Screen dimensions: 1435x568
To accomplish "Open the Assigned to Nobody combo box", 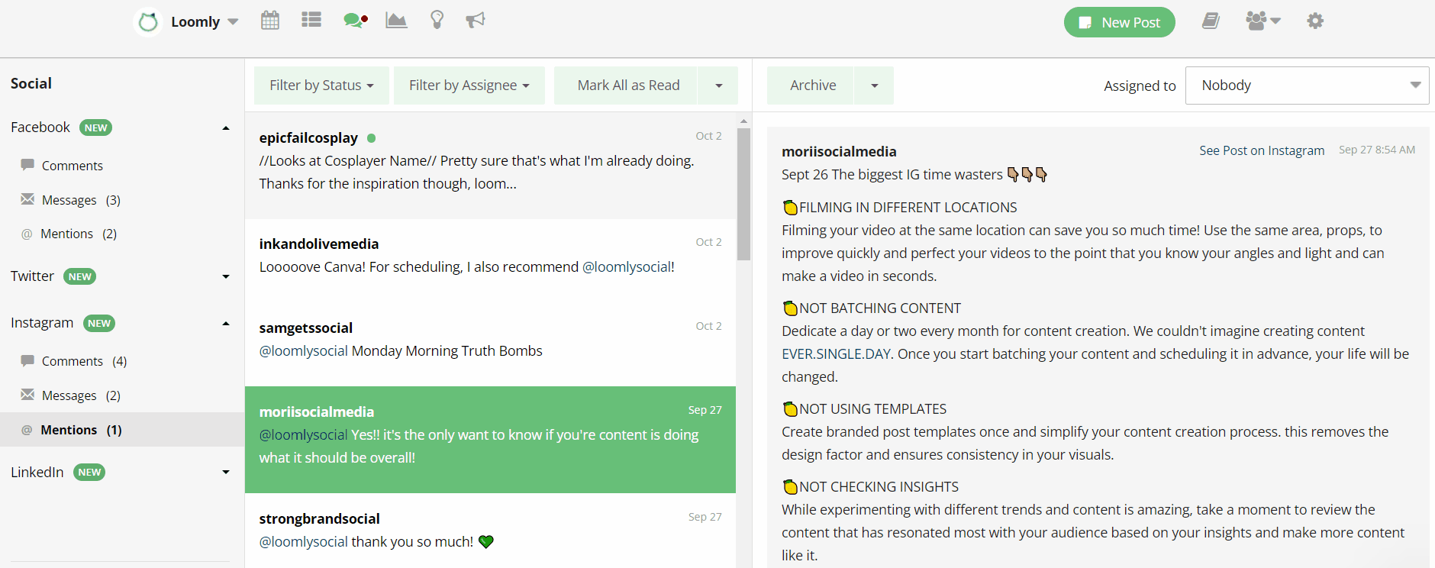I will 1308,86.
